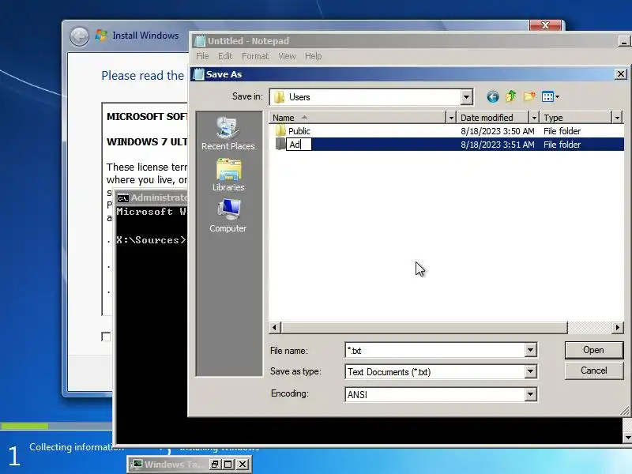Click the folder rename edit box containing Ad
The image size is (632, 474).
299,145
